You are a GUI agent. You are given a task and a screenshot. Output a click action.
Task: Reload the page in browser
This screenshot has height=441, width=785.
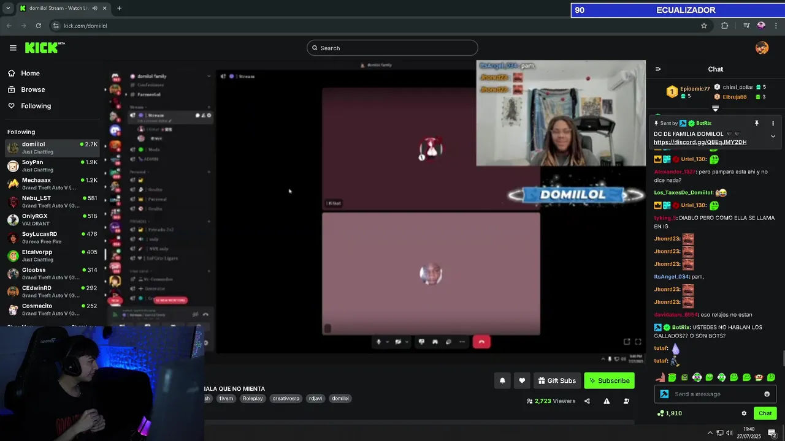coord(38,26)
